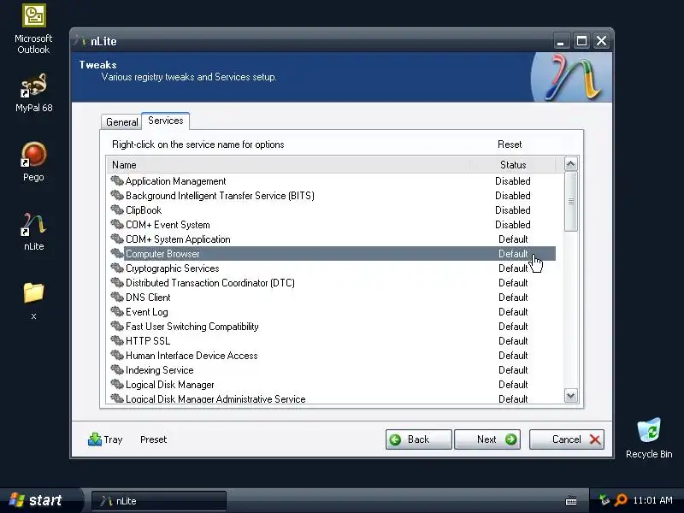Click the gear icon beside Computer Browser
The width and height of the screenshot is (684, 513).
[117, 253]
